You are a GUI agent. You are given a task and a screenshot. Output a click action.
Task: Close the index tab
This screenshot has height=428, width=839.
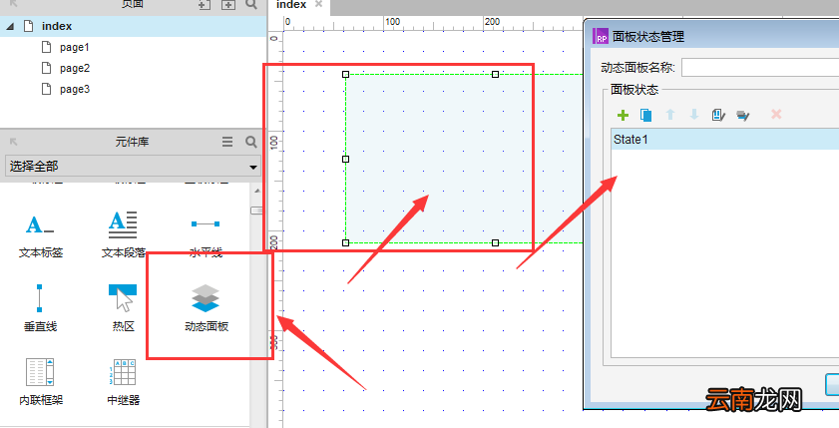[x=318, y=4]
